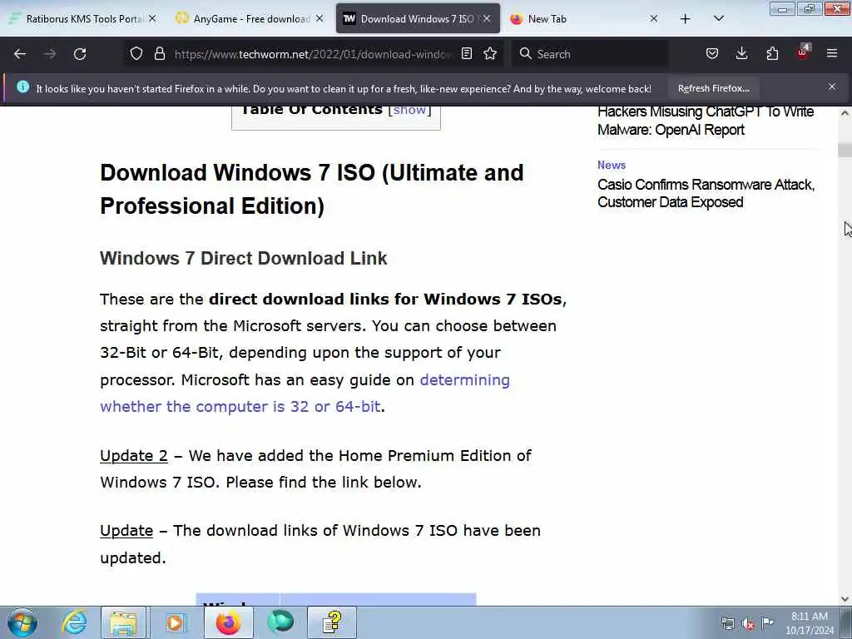Show the Table Of Contents
Viewport: 852px width, 639px height.
(409, 110)
